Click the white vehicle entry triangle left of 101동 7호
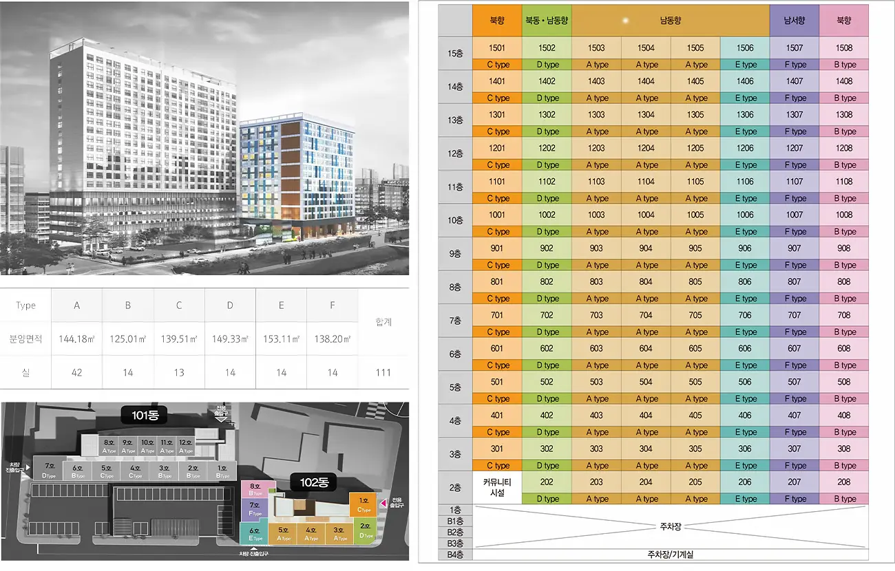Image resolution: width=895 pixels, height=571 pixels. point(28,467)
